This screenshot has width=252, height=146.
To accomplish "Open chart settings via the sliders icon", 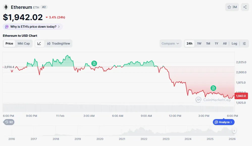I will [244, 43].
